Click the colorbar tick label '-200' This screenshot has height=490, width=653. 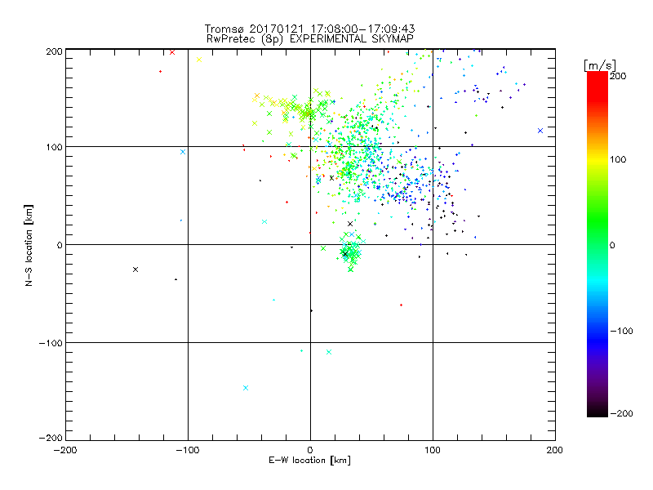pyautogui.click(x=621, y=413)
